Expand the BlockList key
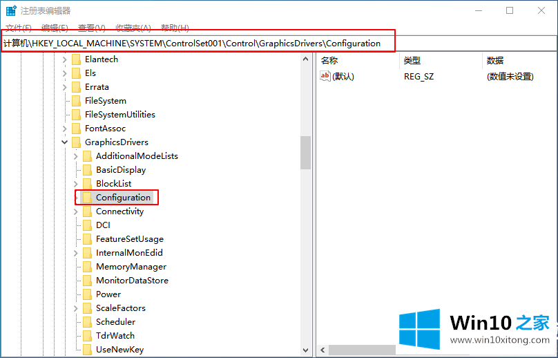The width and height of the screenshot is (558, 358). (76, 184)
